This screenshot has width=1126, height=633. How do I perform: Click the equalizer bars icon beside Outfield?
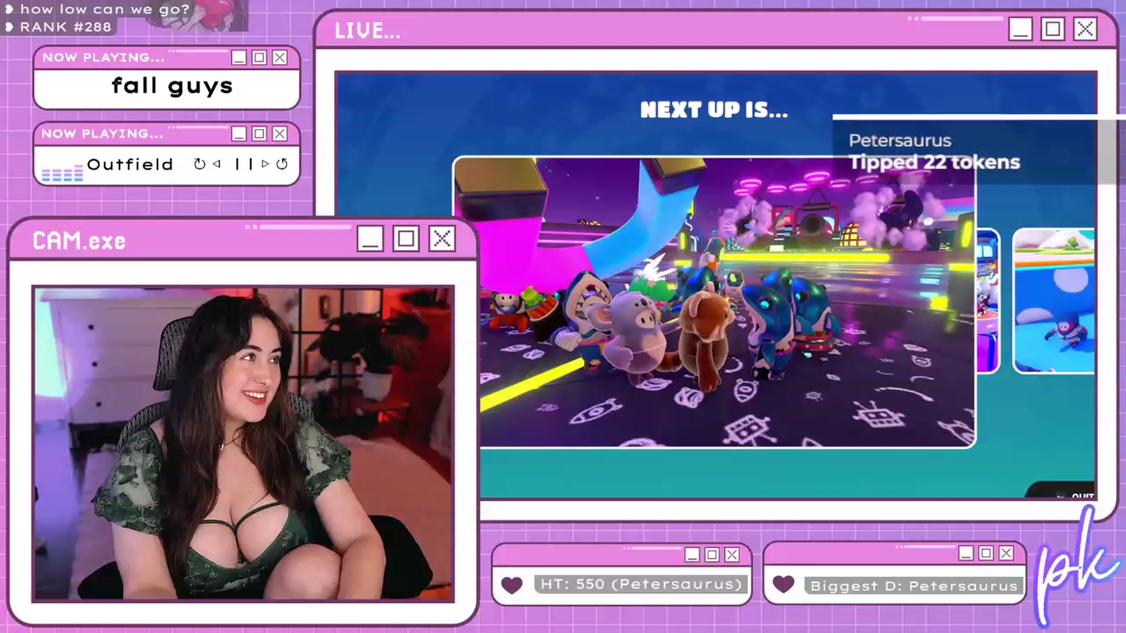tap(62, 174)
